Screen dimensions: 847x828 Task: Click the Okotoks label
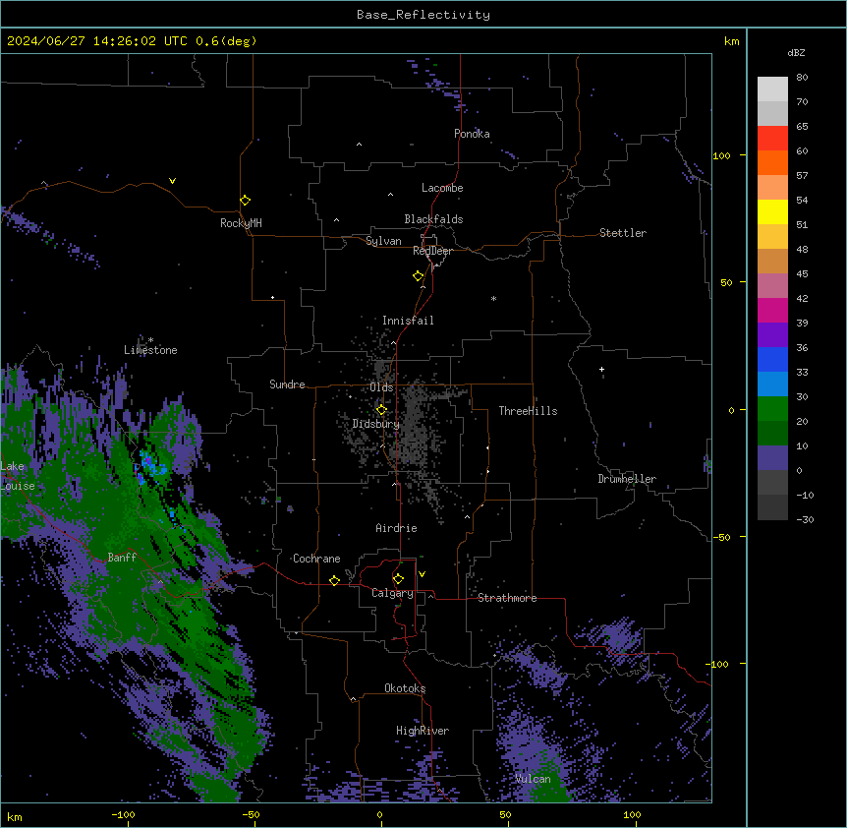point(405,688)
